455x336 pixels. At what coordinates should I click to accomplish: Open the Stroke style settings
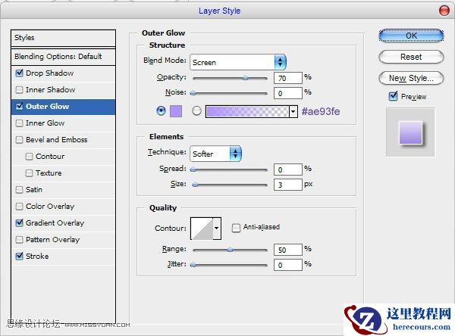point(37,256)
